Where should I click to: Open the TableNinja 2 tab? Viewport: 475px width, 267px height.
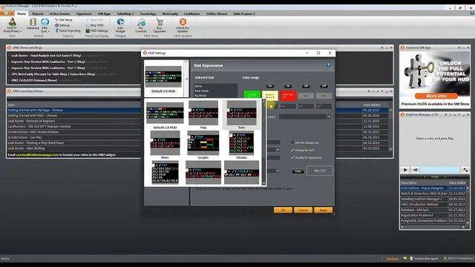pyautogui.click(x=125, y=13)
